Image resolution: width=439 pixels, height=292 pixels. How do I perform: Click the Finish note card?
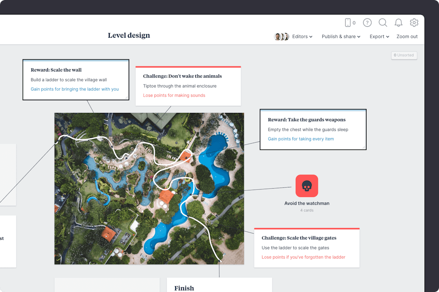[219, 285]
